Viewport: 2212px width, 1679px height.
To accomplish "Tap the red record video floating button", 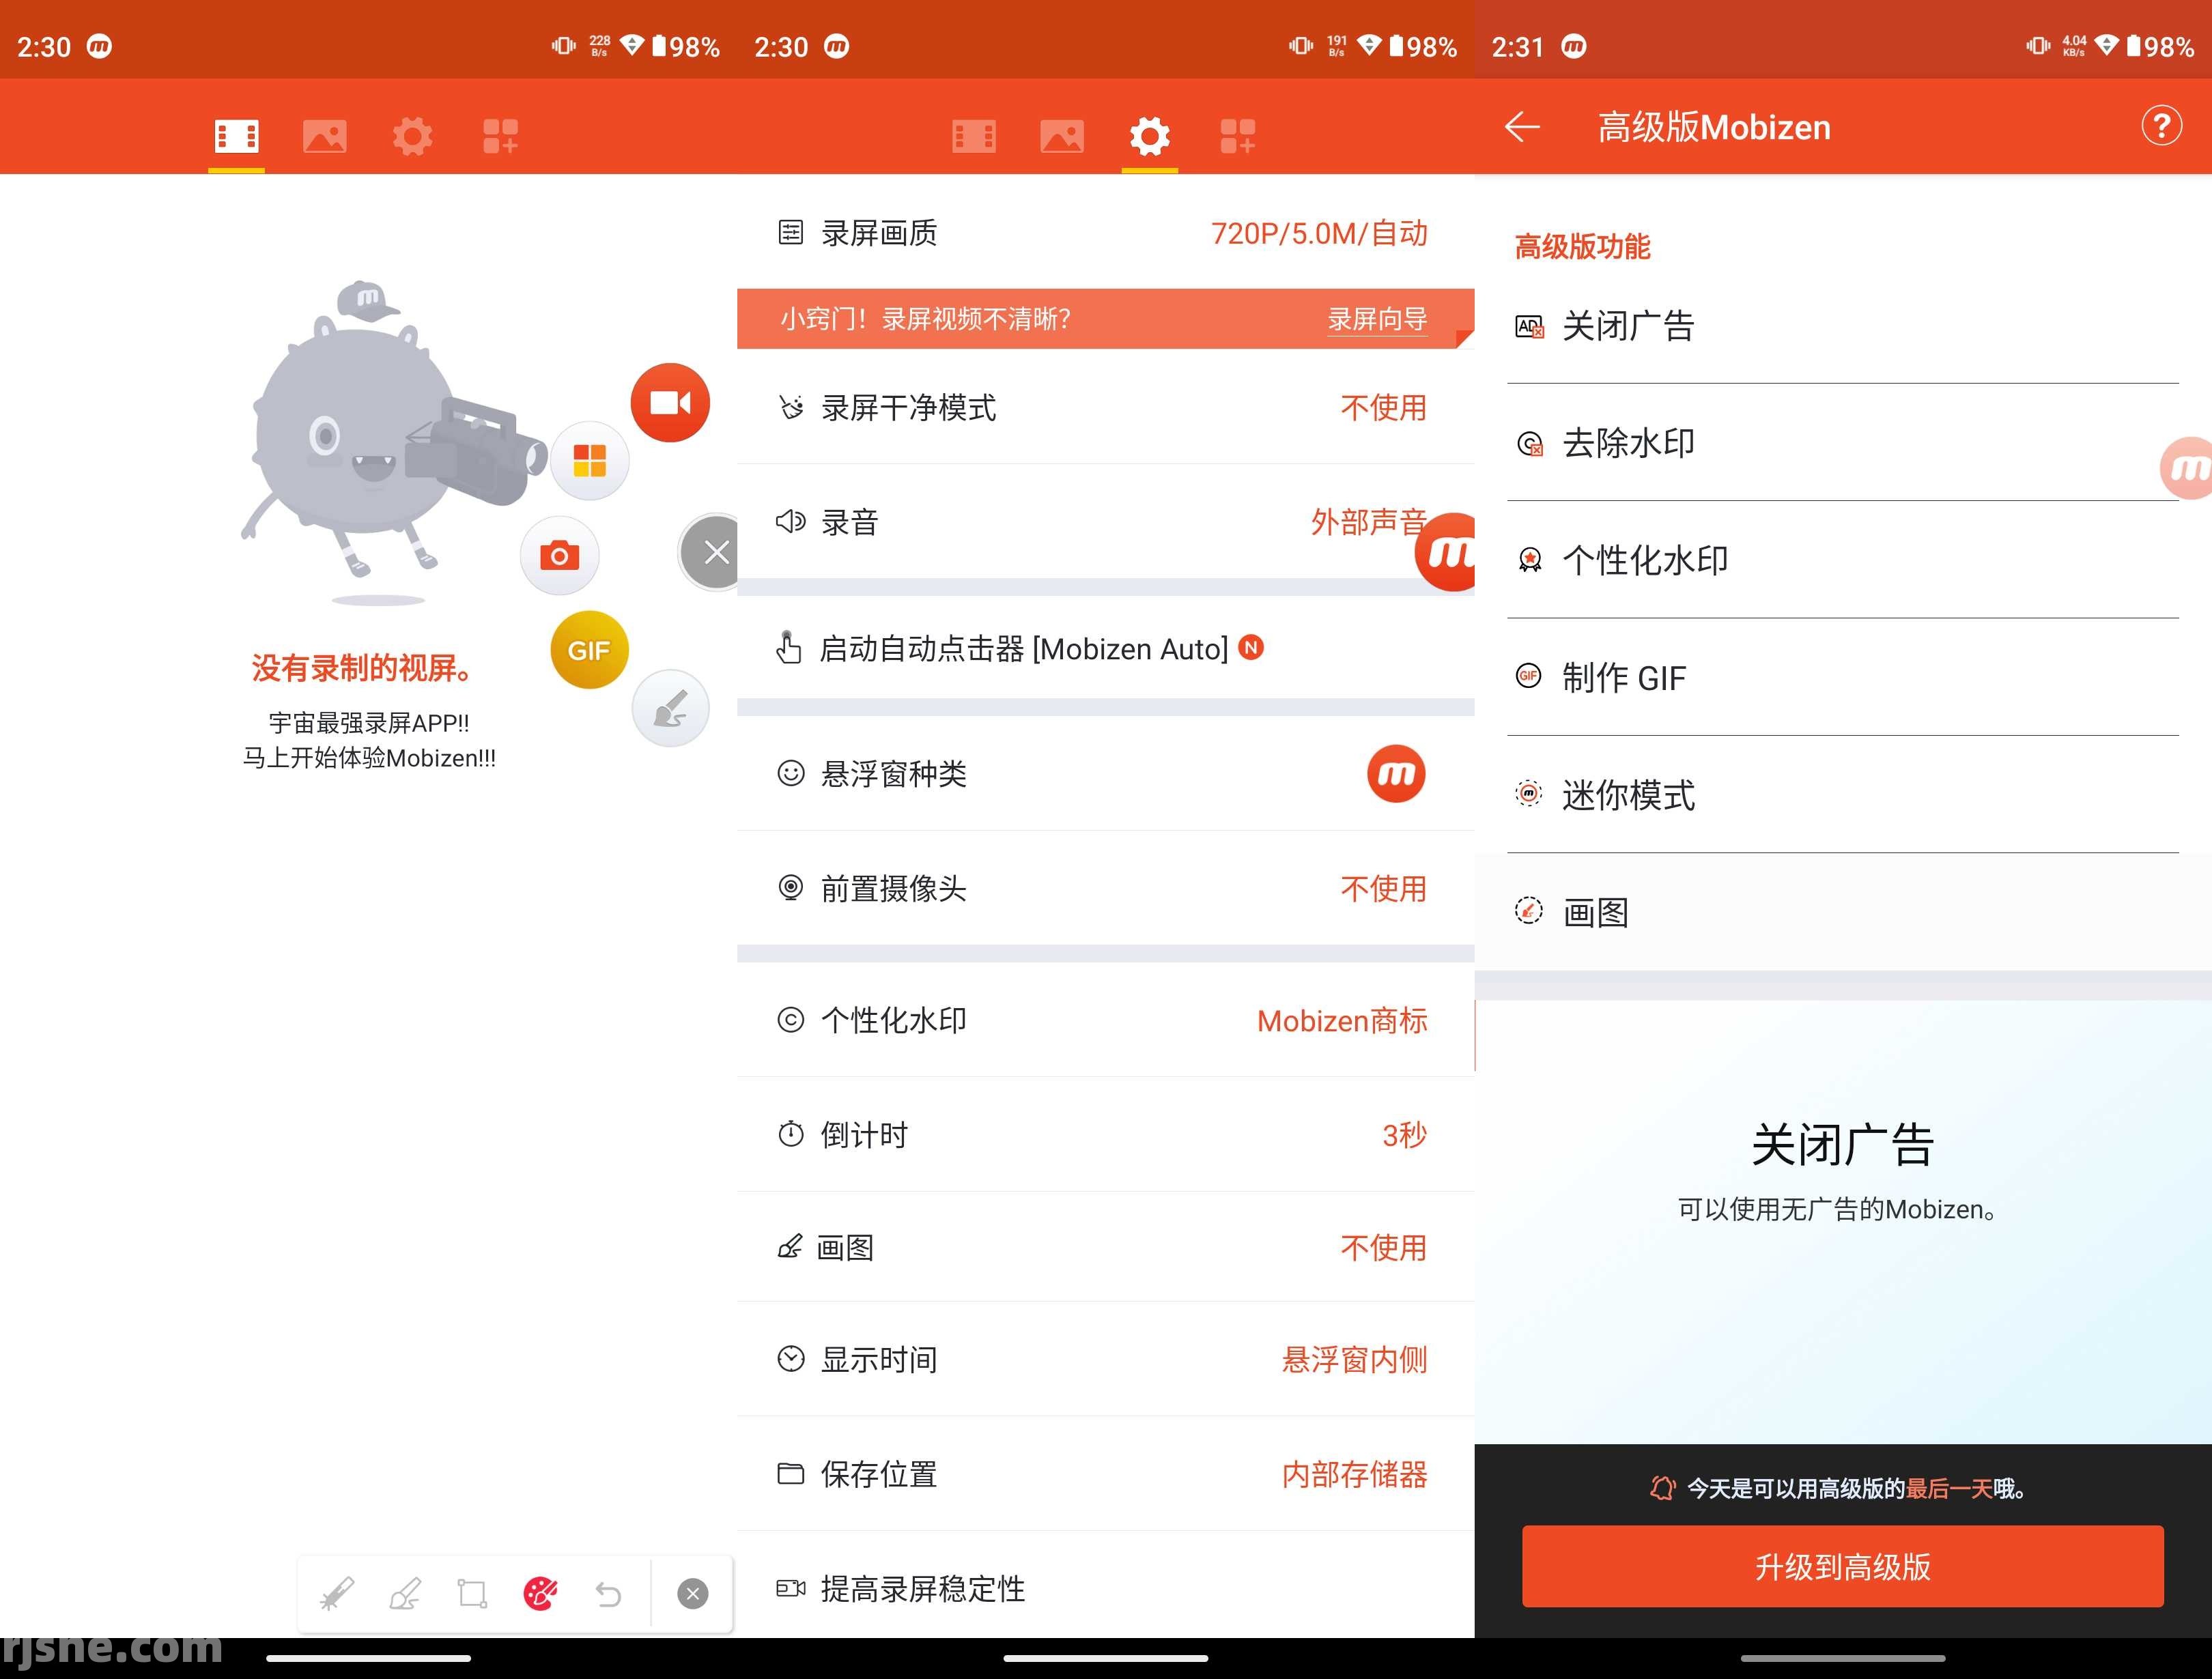I will point(670,402).
